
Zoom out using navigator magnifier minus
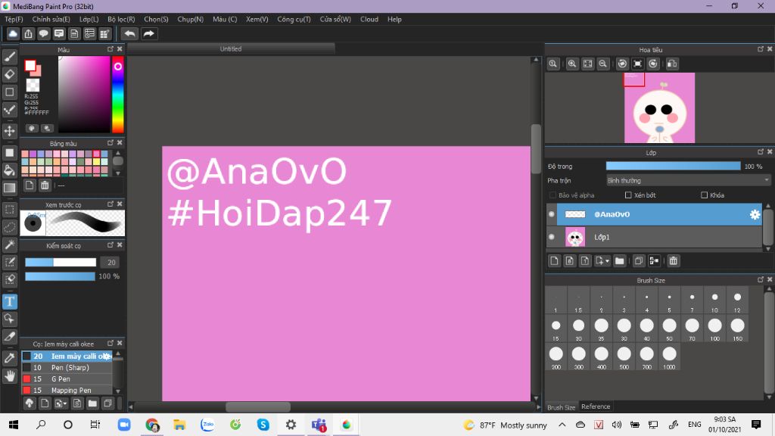[x=603, y=64]
